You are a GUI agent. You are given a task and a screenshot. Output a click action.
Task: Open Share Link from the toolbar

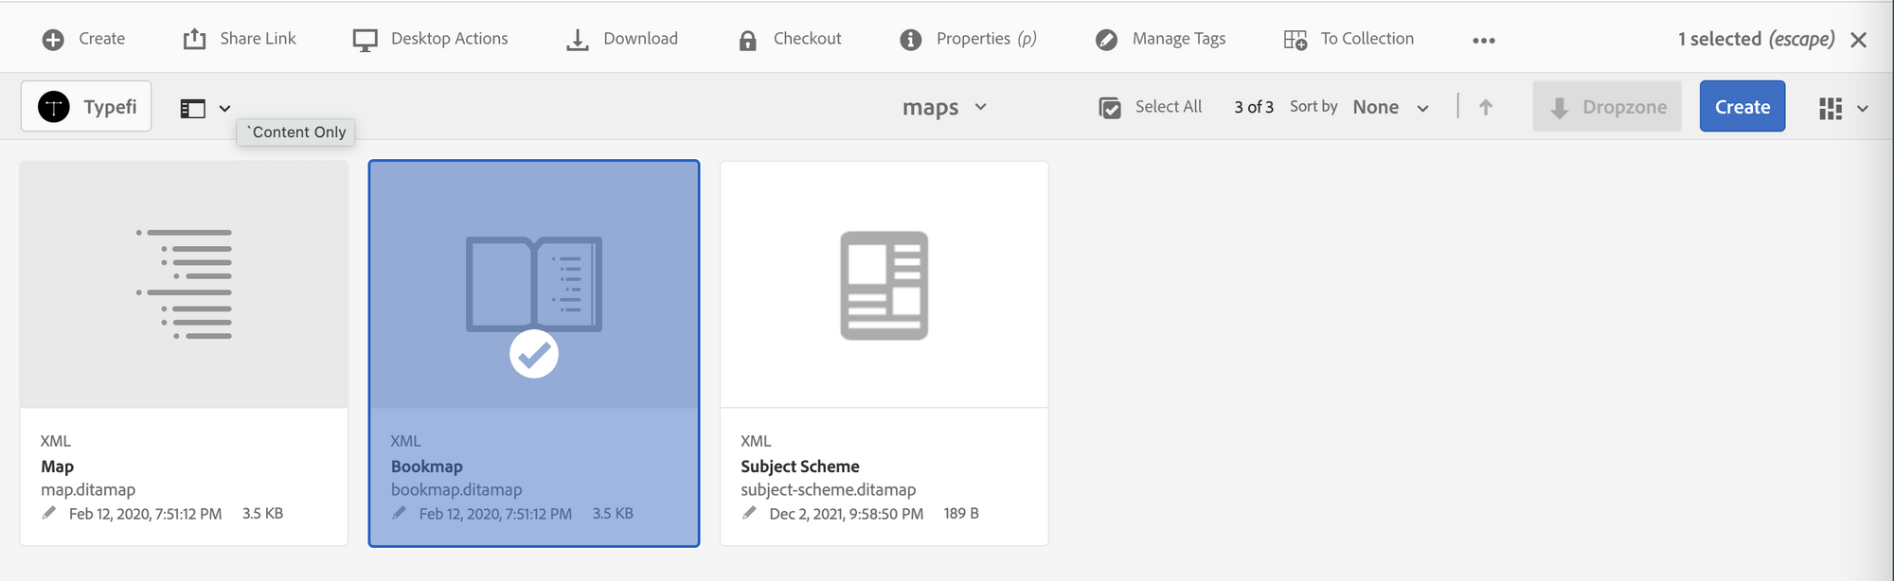pyautogui.click(x=240, y=39)
